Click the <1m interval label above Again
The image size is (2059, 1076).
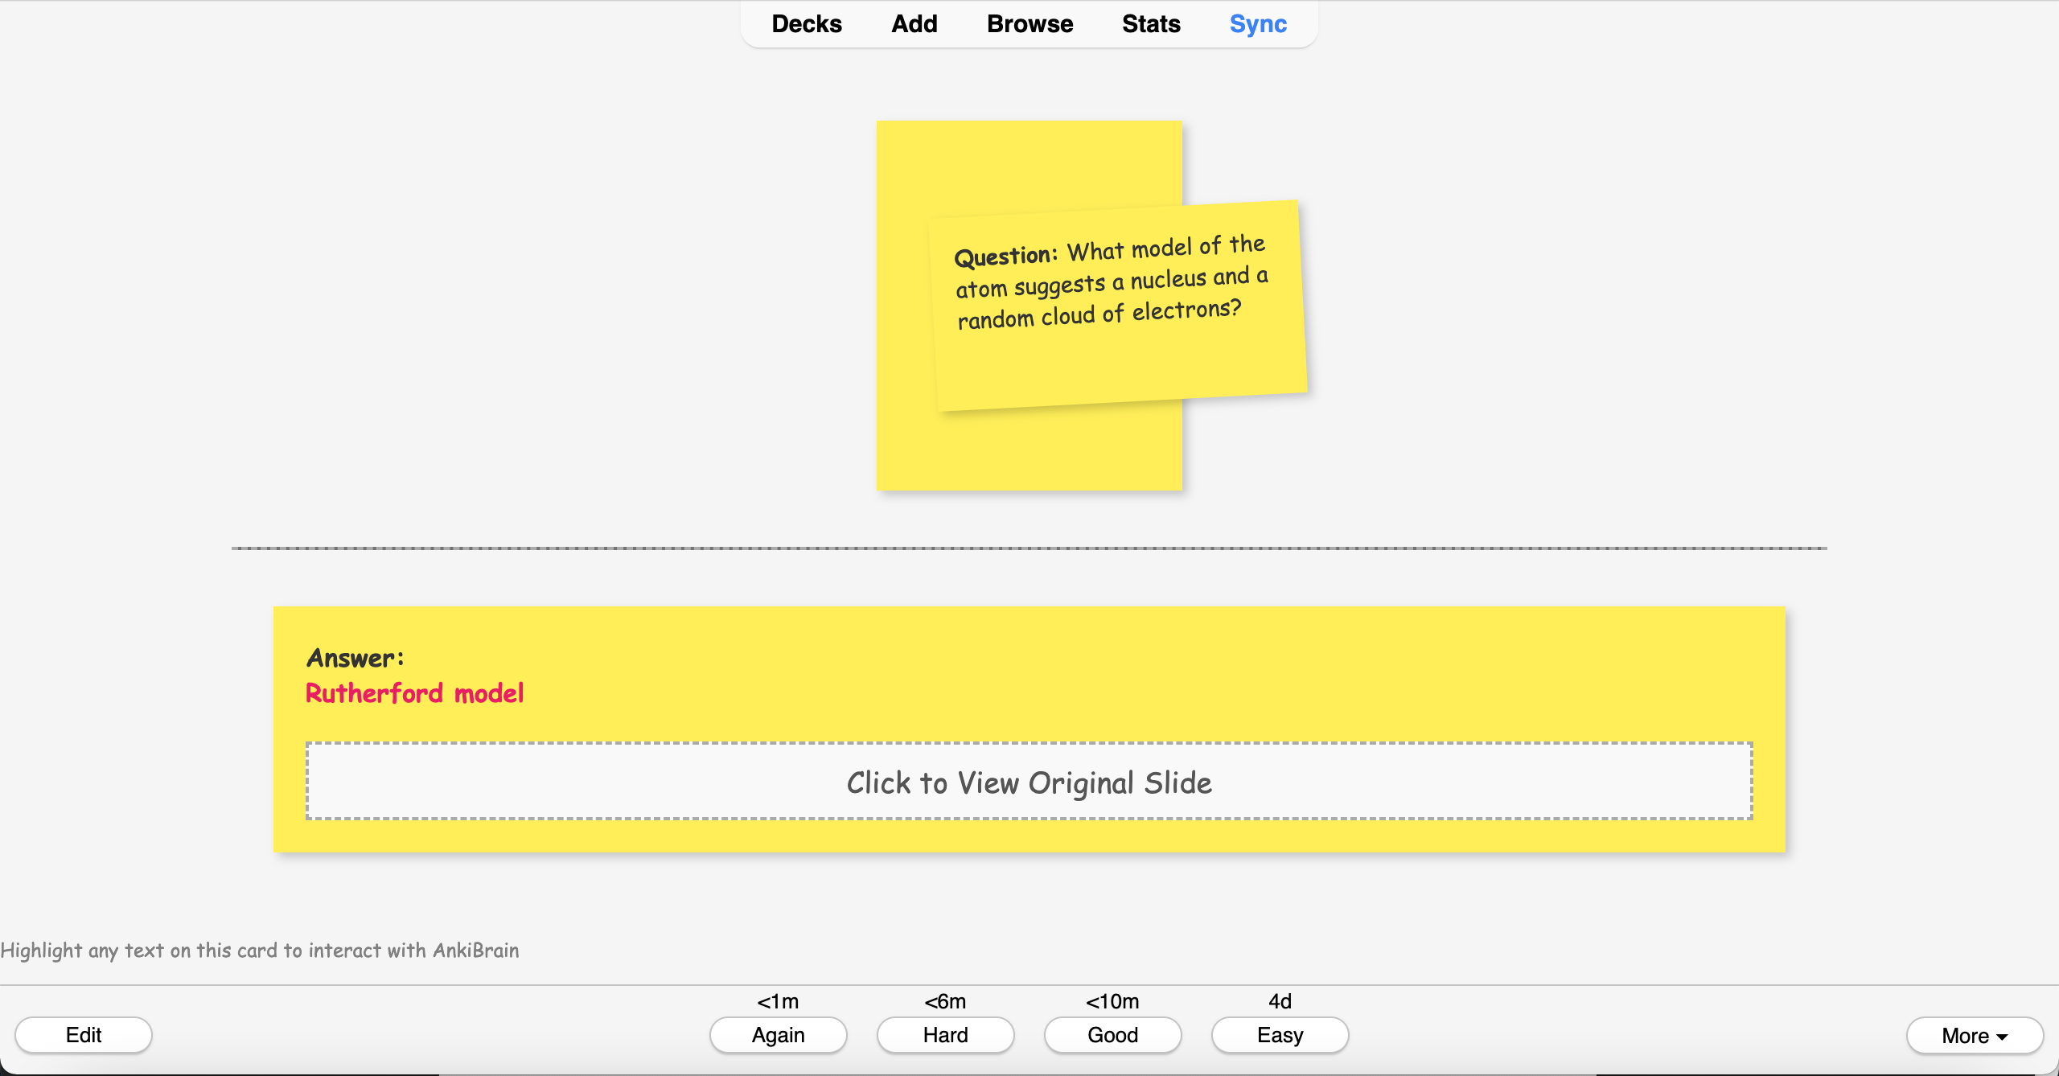777,1001
